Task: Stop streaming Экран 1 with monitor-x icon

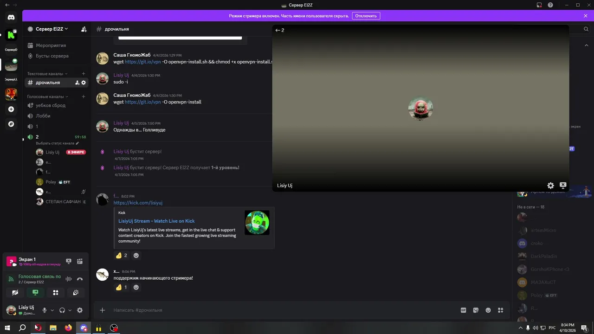Action: pyautogui.click(x=69, y=261)
